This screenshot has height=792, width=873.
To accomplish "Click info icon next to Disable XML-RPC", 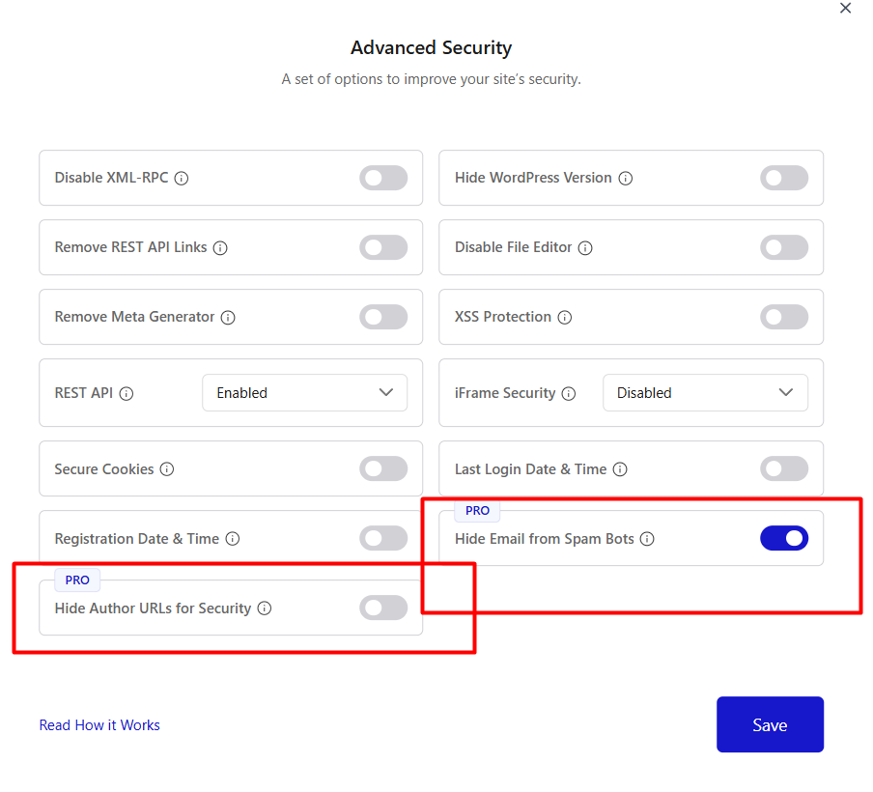I will click(182, 179).
